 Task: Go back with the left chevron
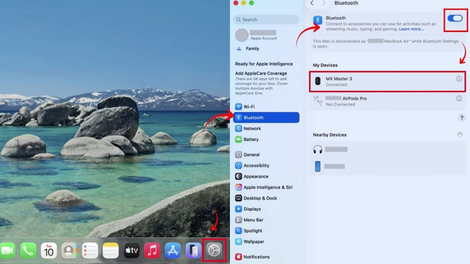point(312,3)
